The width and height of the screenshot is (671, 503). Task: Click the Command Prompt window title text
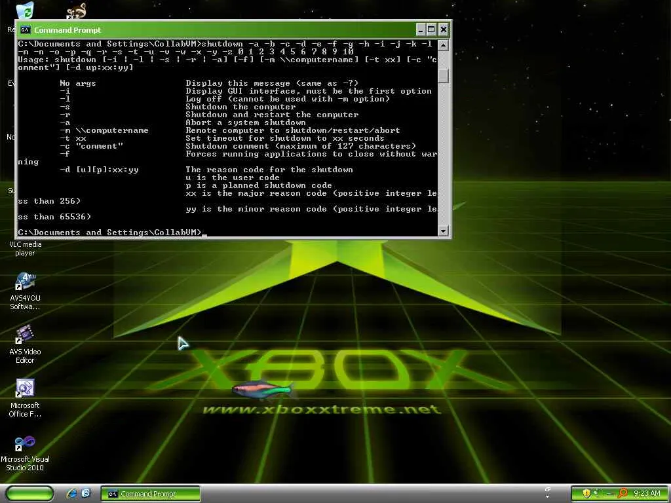[x=67, y=30]
